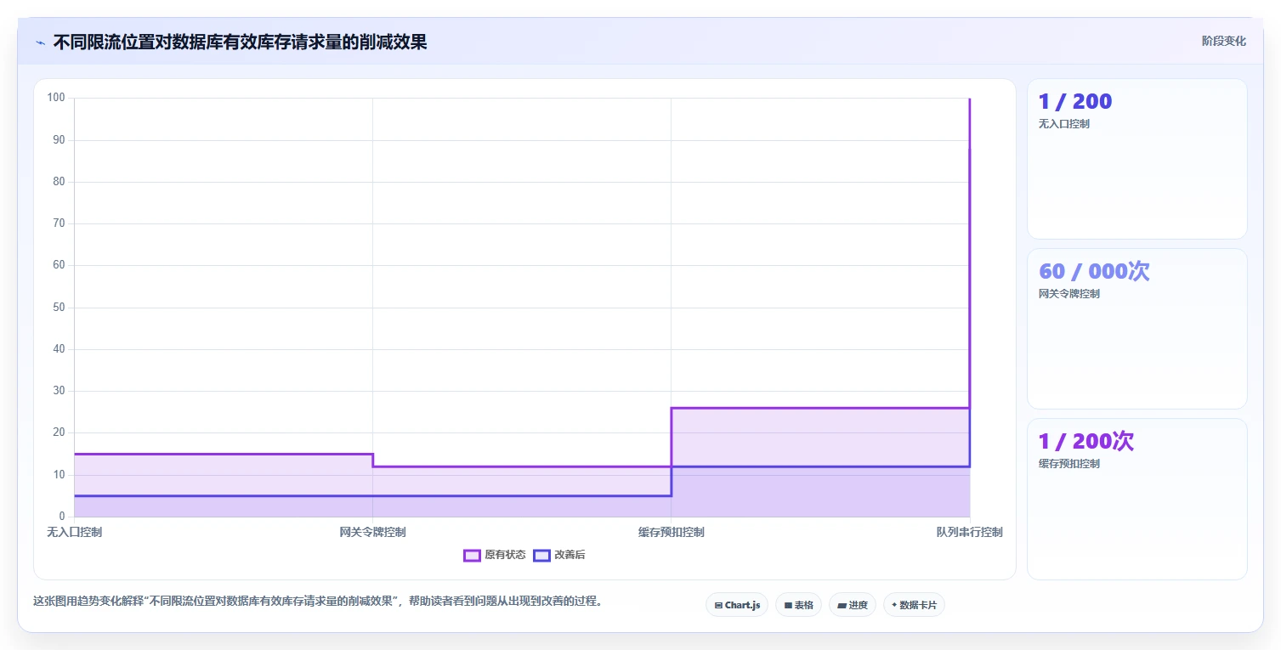Click the chart title text
This screenshot has height=650, width=1281.
tap(240, 42)
